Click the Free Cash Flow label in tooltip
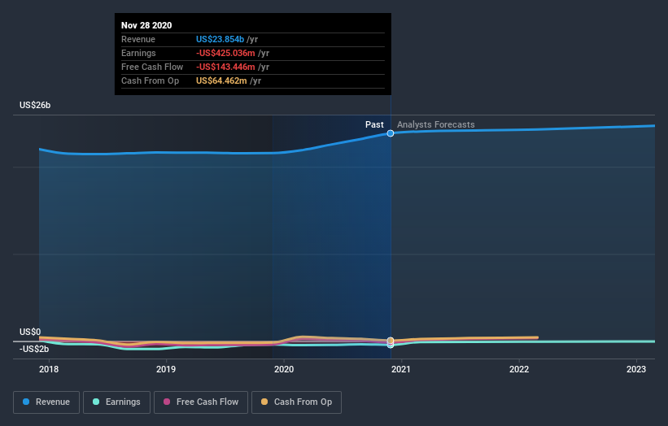This screenshot has width=668, height=426. [152, 67]
